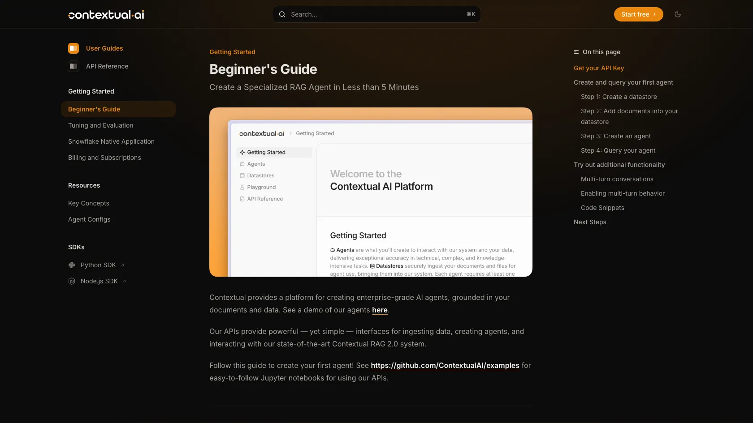
Task: Click the Node.js SDK icon
Action: tap(72, 281)
